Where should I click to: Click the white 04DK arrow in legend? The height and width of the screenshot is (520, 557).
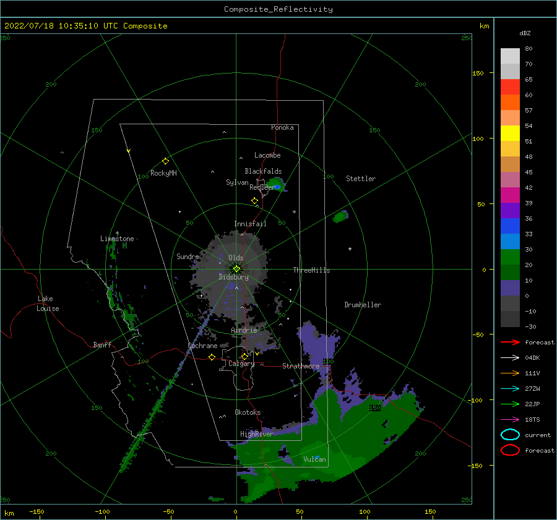(x=510, y=358)
